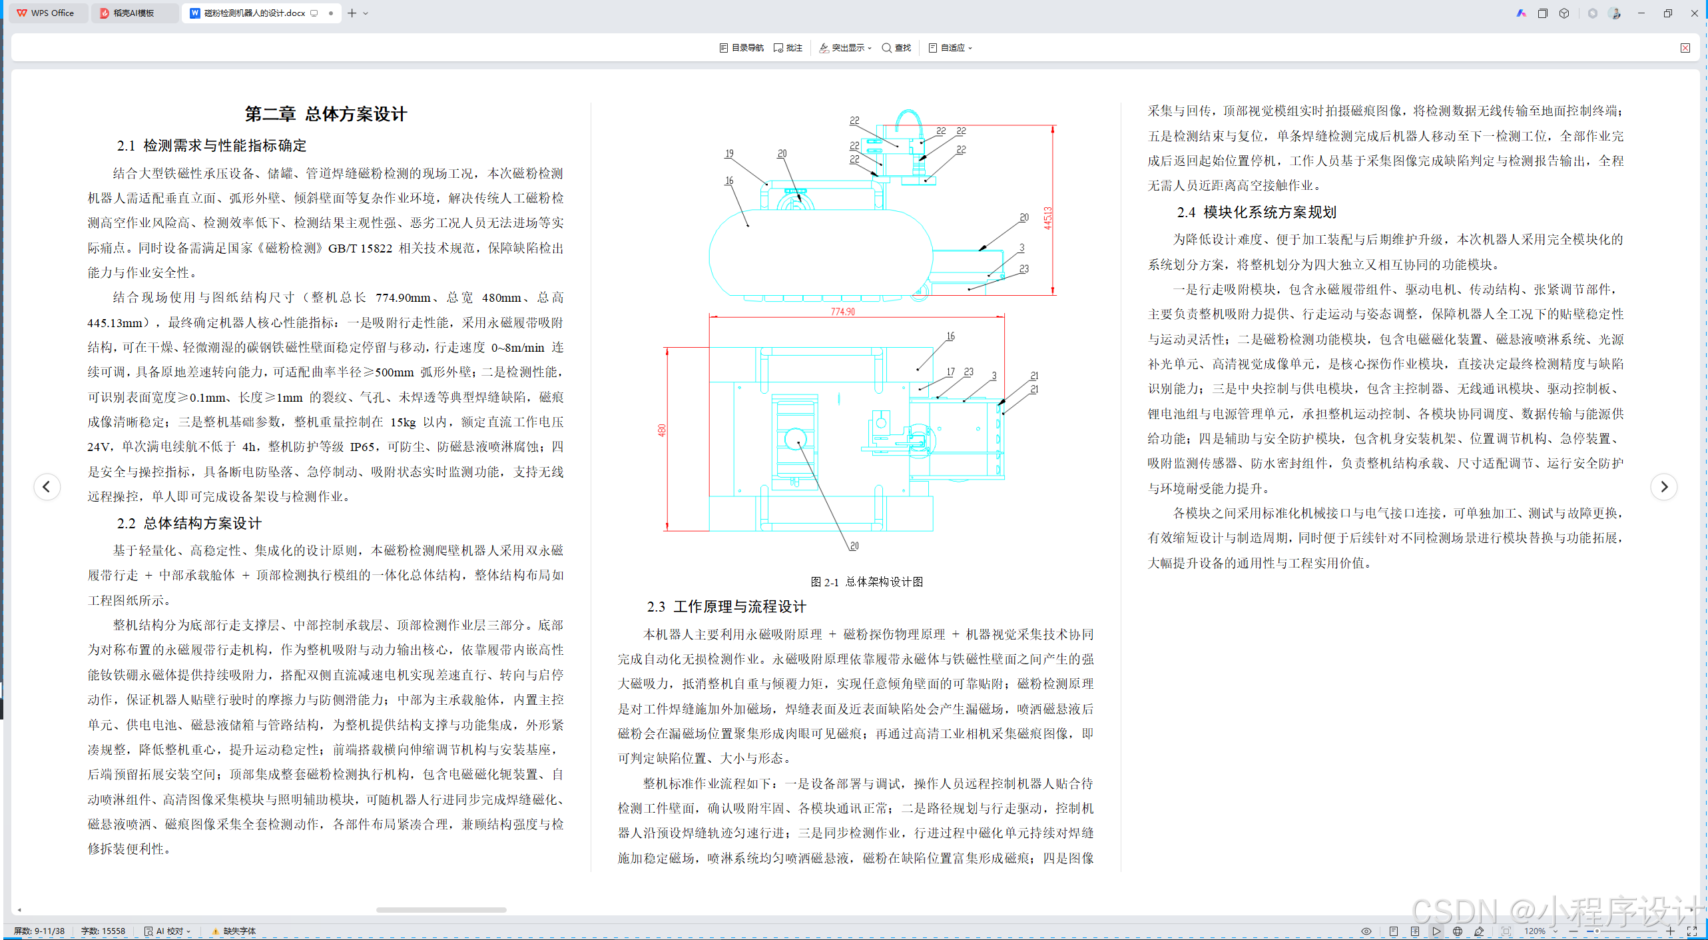Click the left scroll arrow of scrollbar
Image resolution: width=1708 pixels, height=940 pixels.
pyautogui.click(x=19, y=909)
